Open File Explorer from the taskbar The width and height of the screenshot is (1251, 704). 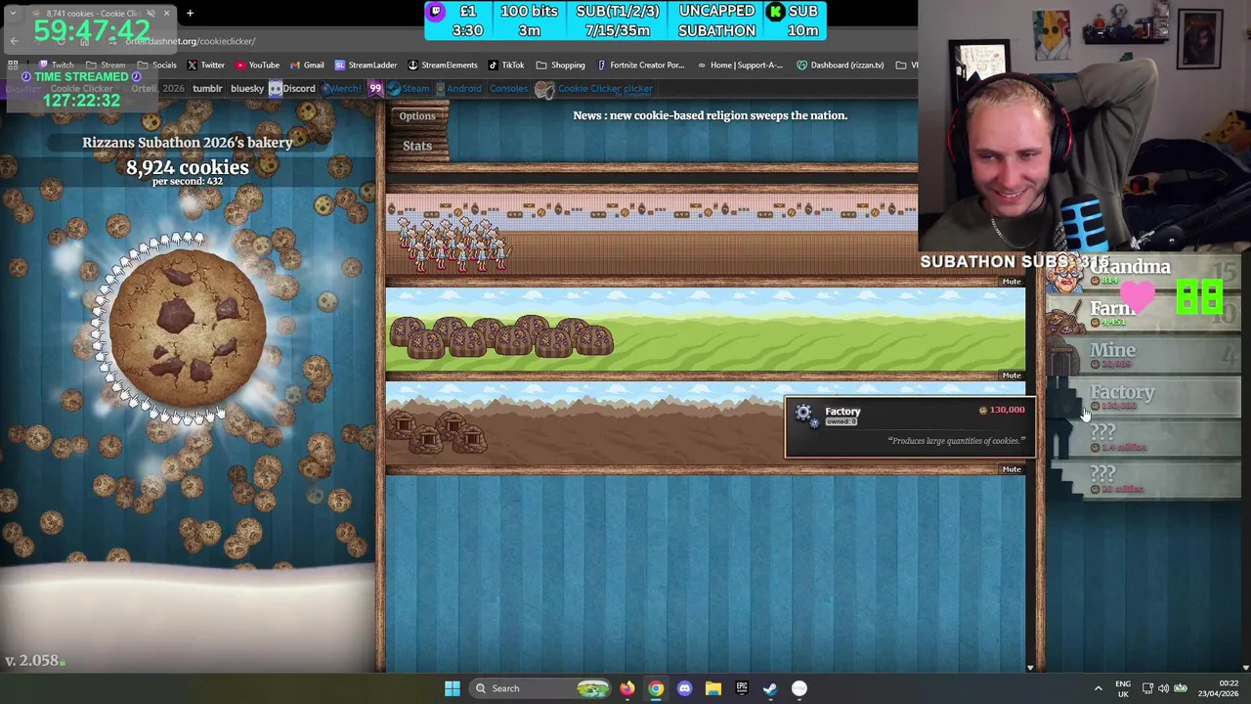click(x=713, y=688)
